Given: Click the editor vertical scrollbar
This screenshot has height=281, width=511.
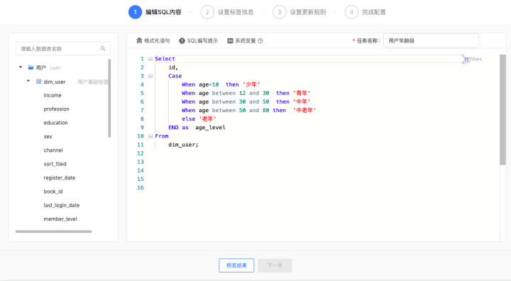Looking at the screenshot, I should click(502, 110).
